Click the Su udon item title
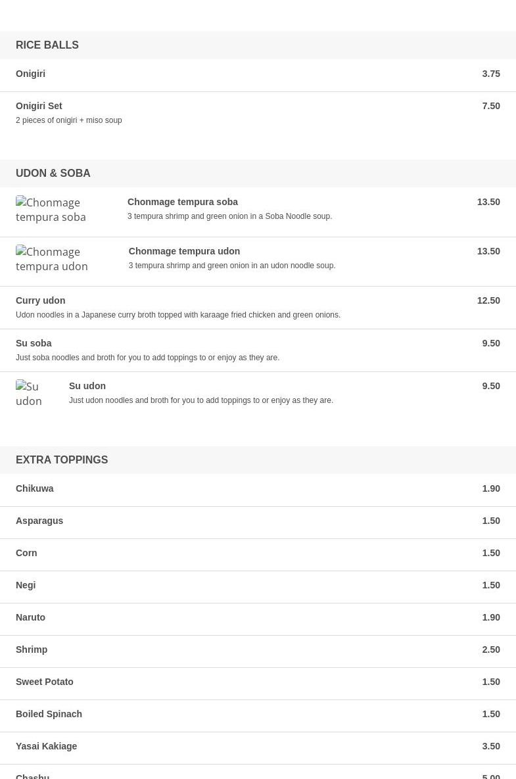 coord(87,386)
